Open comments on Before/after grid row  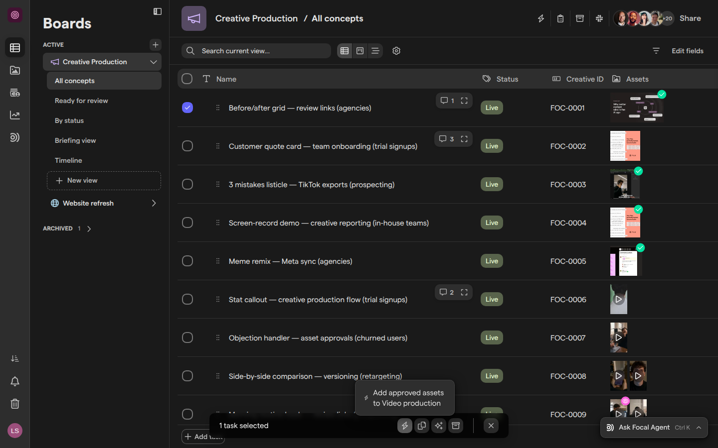point(447,101)
